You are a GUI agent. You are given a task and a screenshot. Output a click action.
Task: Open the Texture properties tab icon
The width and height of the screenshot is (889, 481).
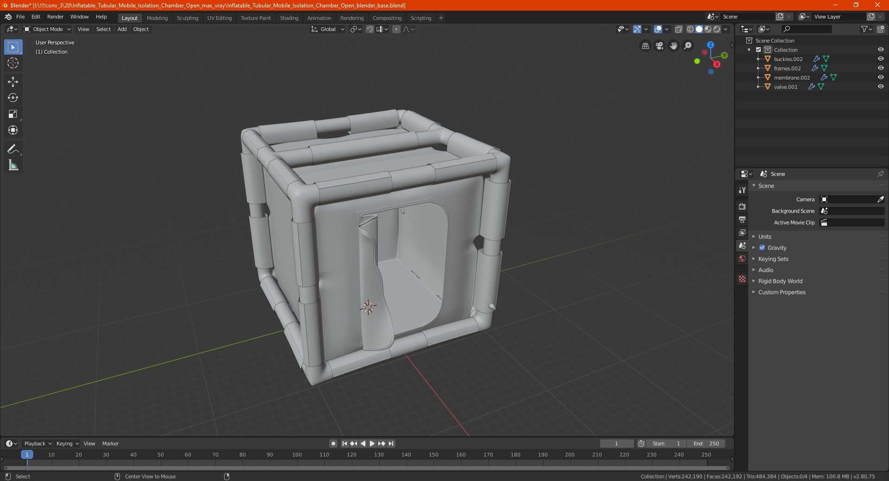click(x=742, y=279)
